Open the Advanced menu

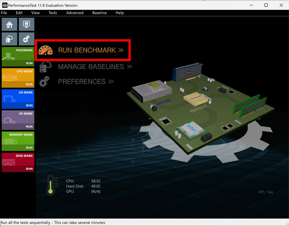point(75,13)
